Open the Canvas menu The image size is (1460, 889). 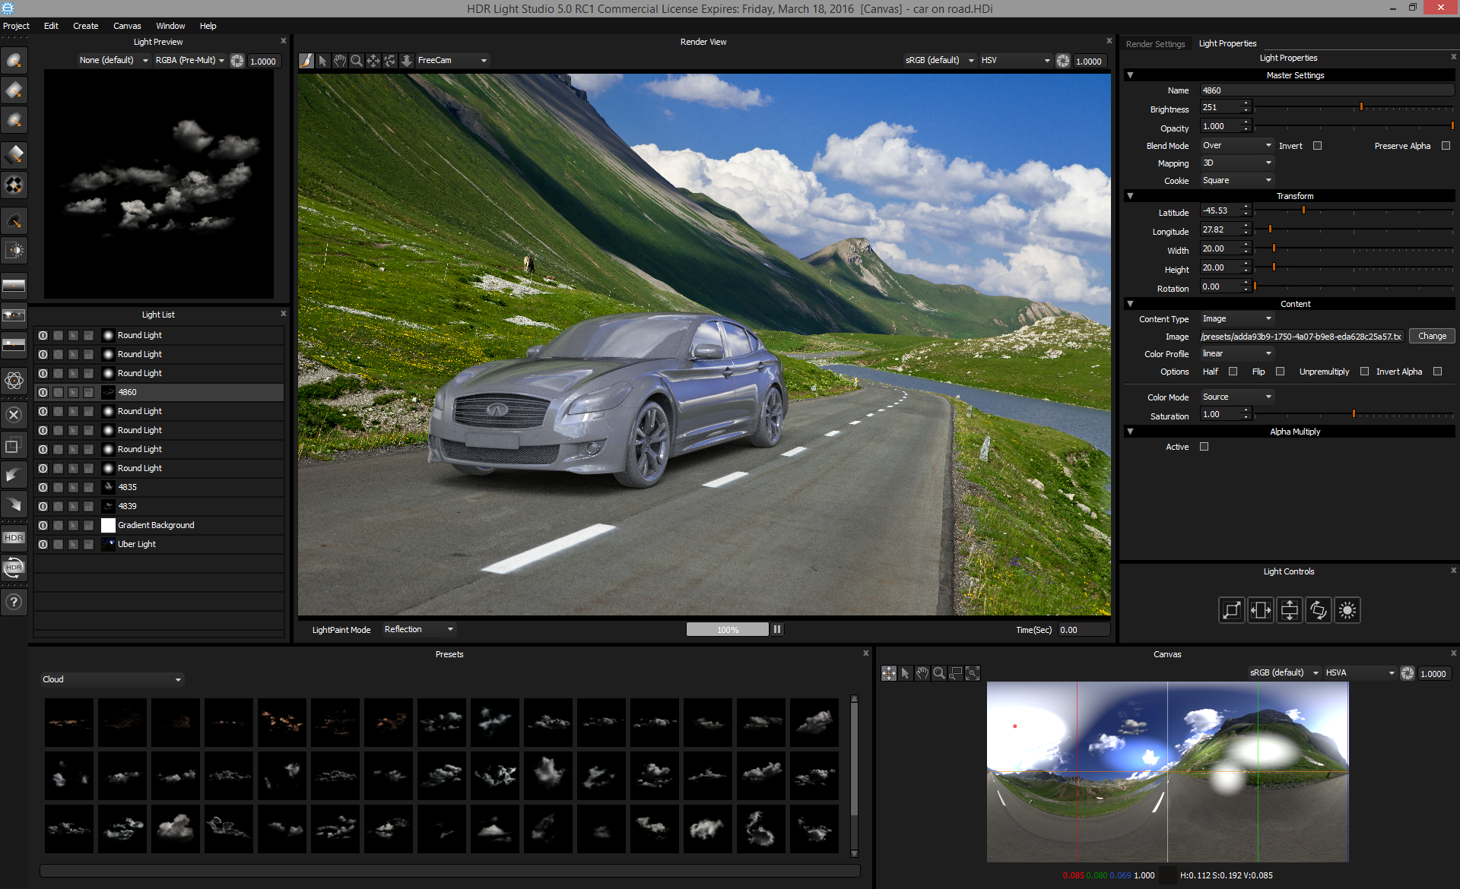pos(127,26)
